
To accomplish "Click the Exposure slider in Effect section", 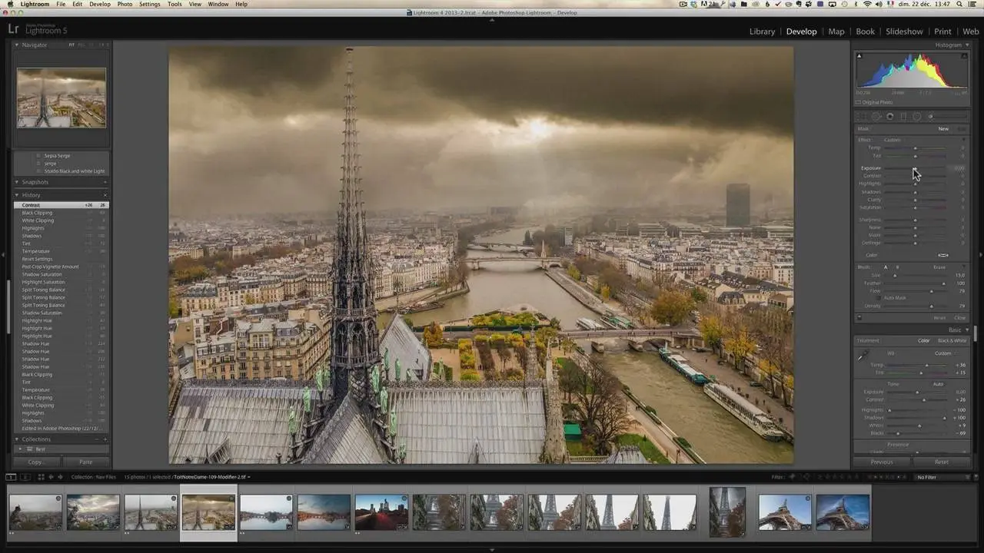I will (915, 168).
